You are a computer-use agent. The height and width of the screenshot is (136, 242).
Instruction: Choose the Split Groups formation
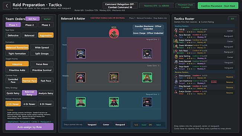click(42, 54)
